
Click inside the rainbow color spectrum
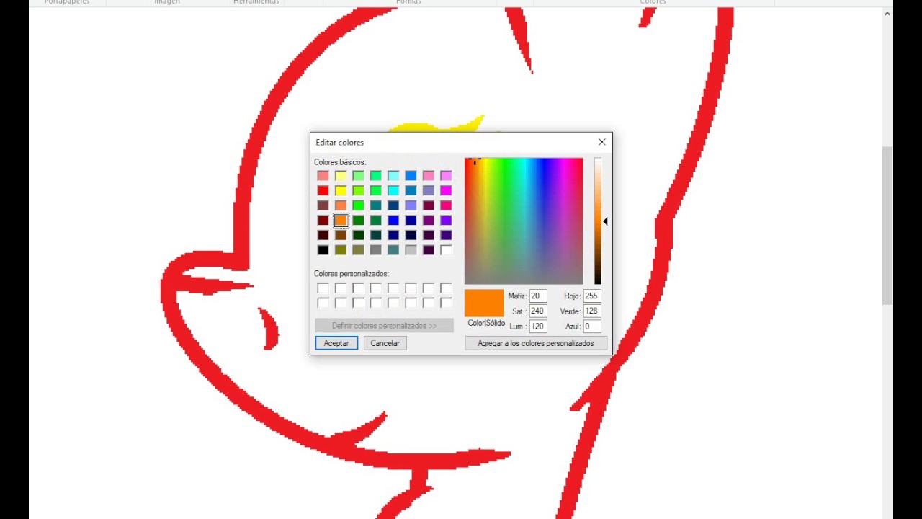click(524, 221)
